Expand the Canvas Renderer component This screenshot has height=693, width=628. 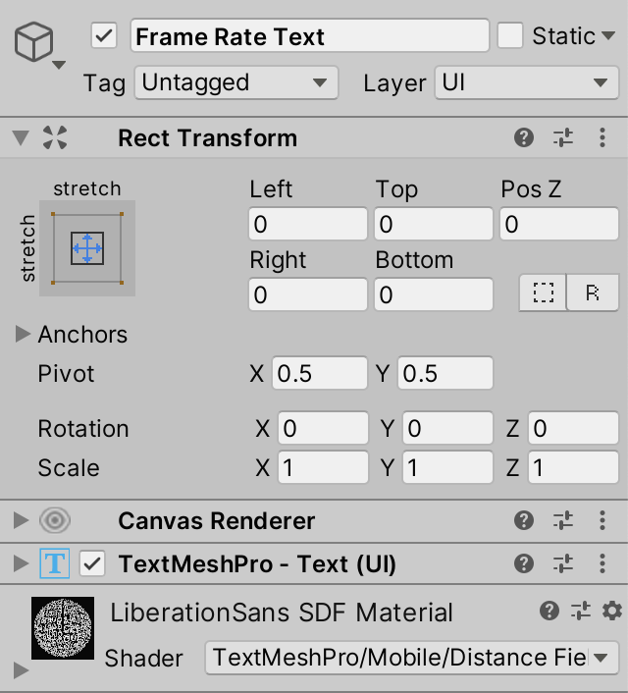coord(22,521)
